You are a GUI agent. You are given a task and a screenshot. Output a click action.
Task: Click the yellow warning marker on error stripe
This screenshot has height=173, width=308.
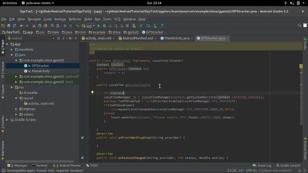301,66
